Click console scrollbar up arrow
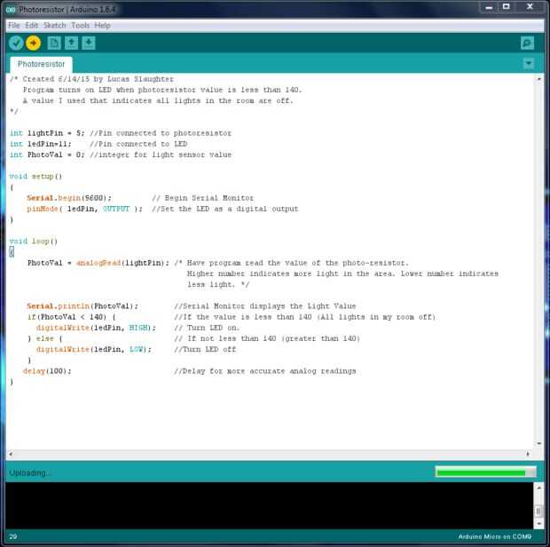The height and width of the screenshot is (547, 550). 538,488
